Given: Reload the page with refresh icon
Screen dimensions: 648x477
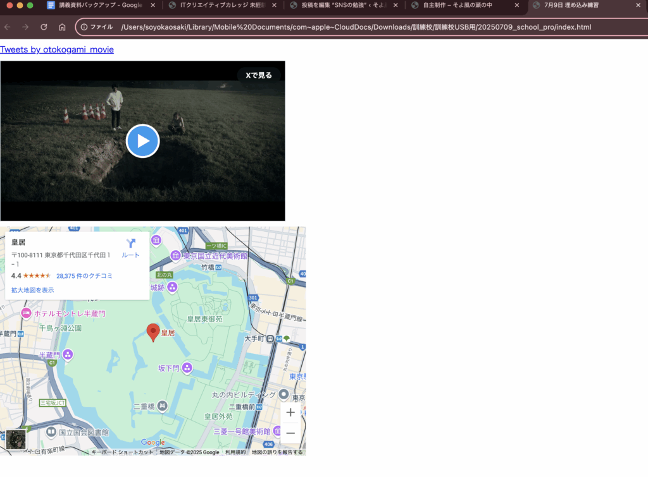Looking at the screenshot, I should 44,27.
